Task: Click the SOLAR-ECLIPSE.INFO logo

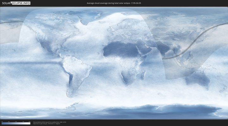Action: point(16,3)
